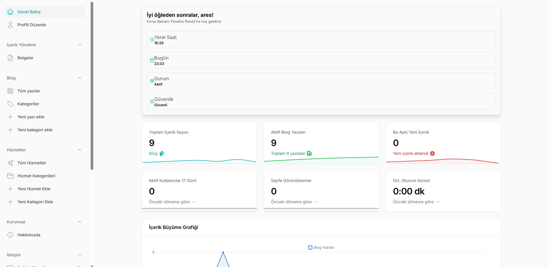Click the sparkle icon beside Tüm Hizmetler
The width and height of the screenshot is (549, 267).
tap(10, 163)
